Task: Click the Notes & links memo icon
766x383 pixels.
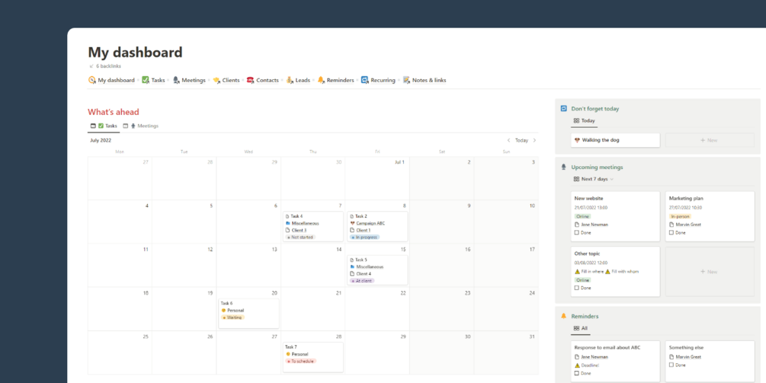Action: pyautogui.click(x=406, y=80)
